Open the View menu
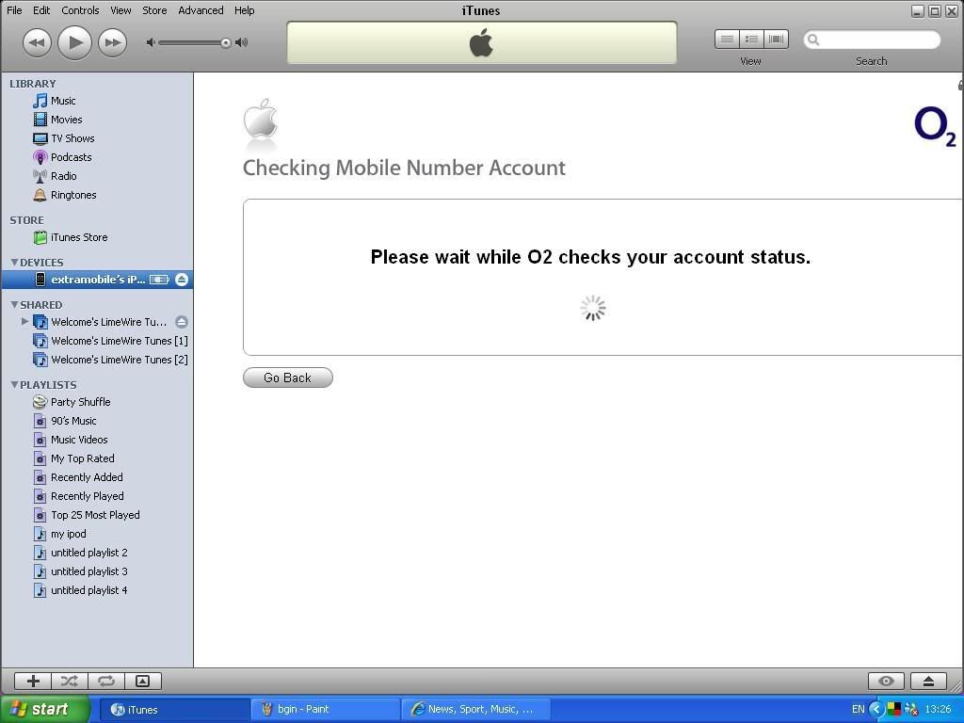The width and height of the screenshot is (964, 723). (120, 10)
